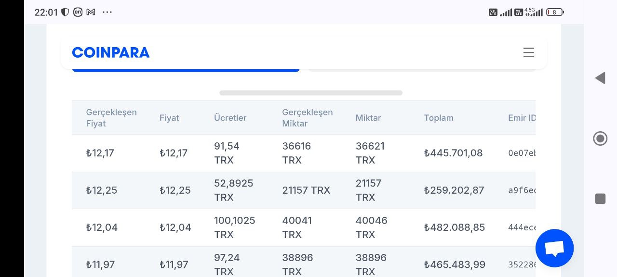This screenshot has width=617, height=277.
Task: Click order ID starting with 0e07e
Action: pyautogui.click(x=522, y=153)
